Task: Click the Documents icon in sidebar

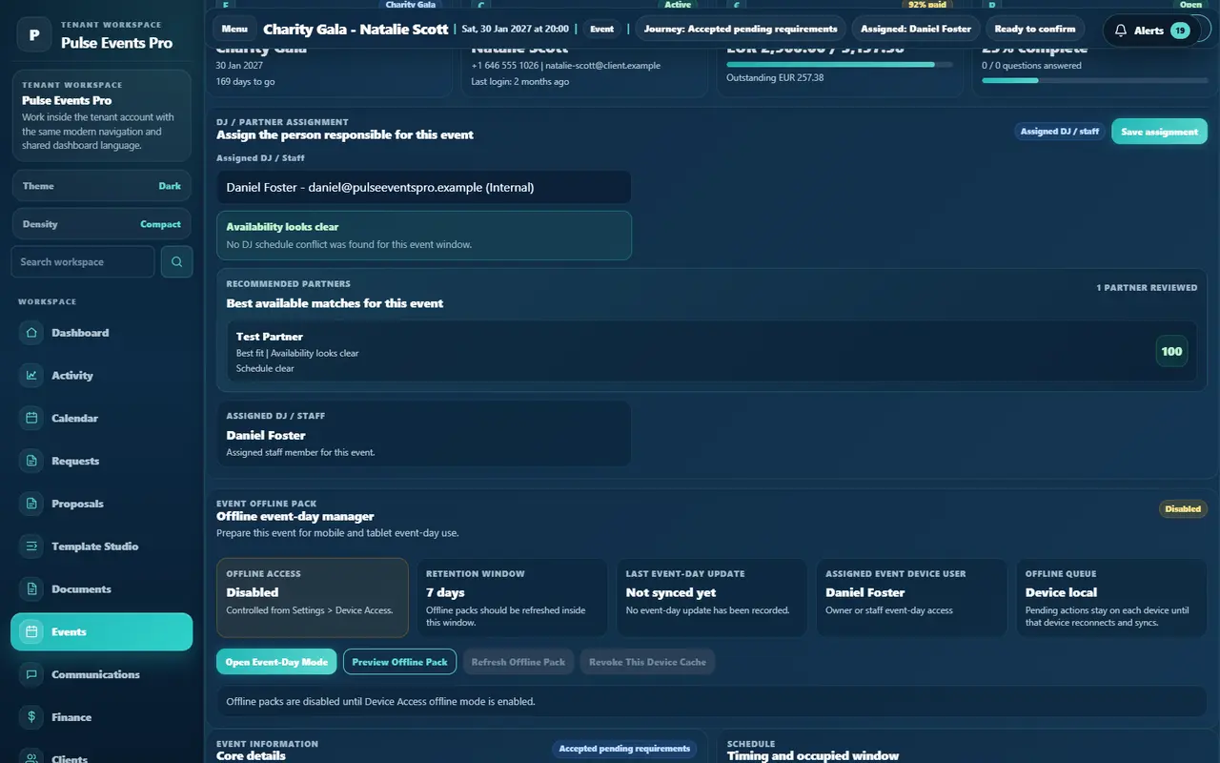Action: tap(31, 589)
